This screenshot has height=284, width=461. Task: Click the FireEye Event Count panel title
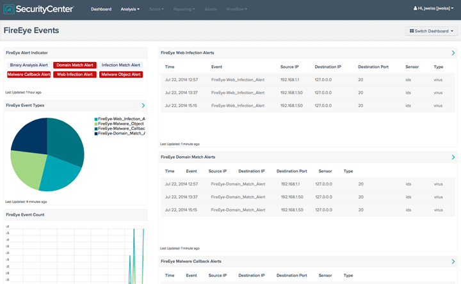25,215
